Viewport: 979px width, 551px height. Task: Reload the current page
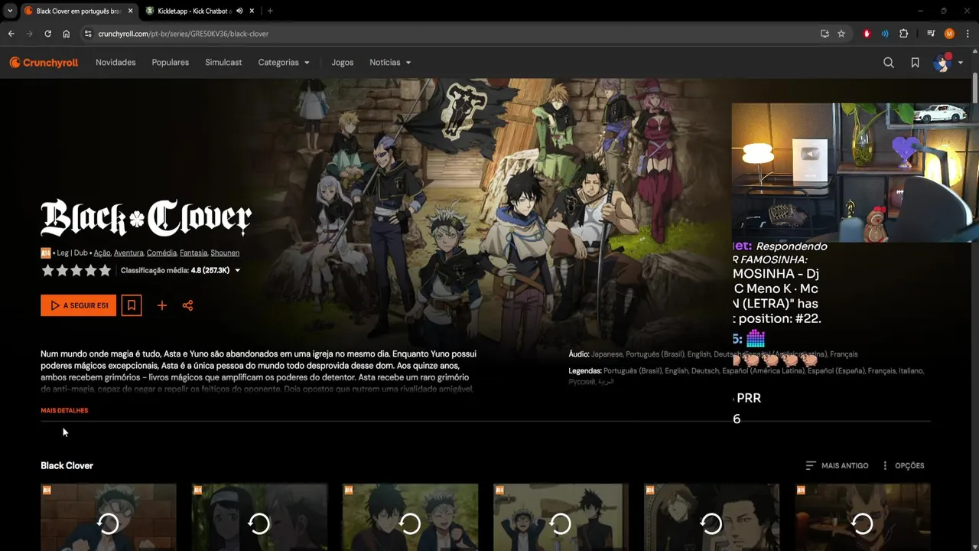(48, 34)
